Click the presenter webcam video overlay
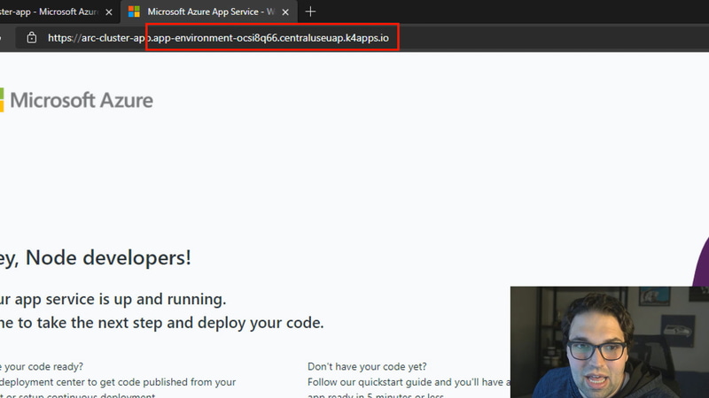Viewport: 709px width, 398px height. [610, 342]
